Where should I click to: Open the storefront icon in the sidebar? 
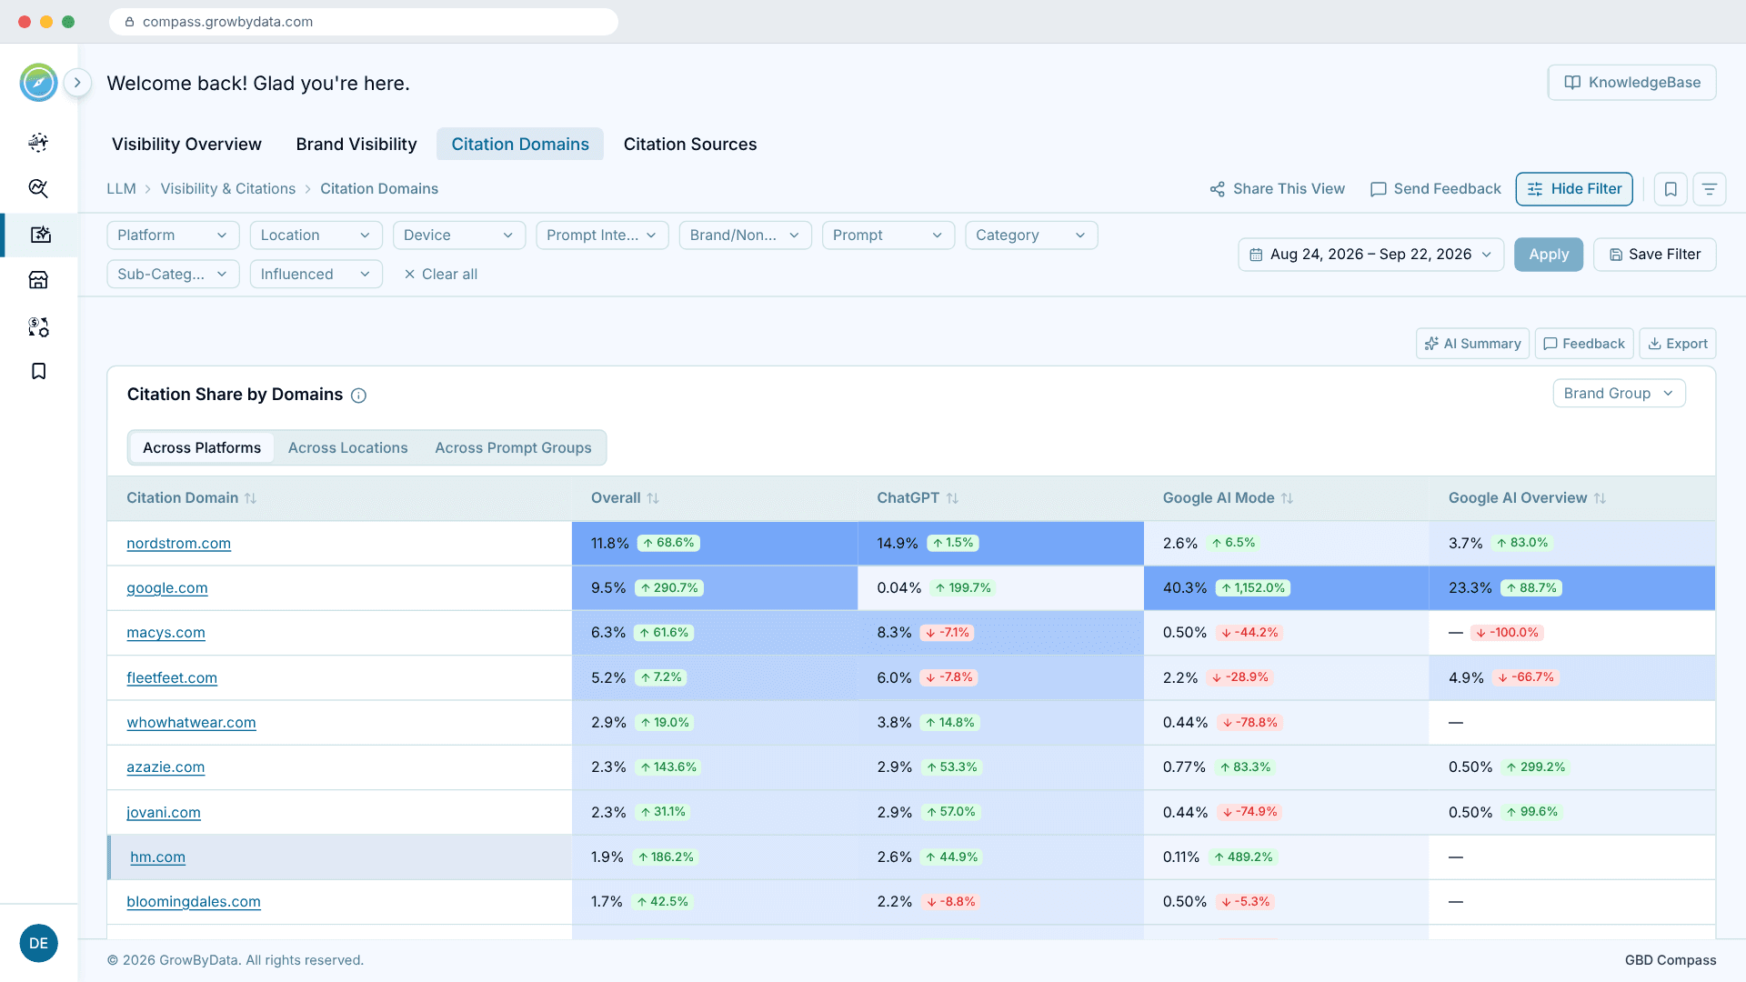pyautogui.click(x=38, y=280)
